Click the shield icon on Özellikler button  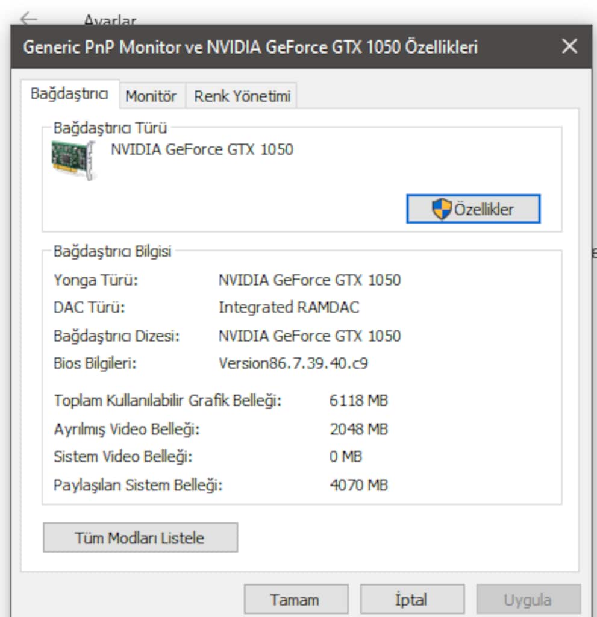pyautogui.click(x=441, y=209)
